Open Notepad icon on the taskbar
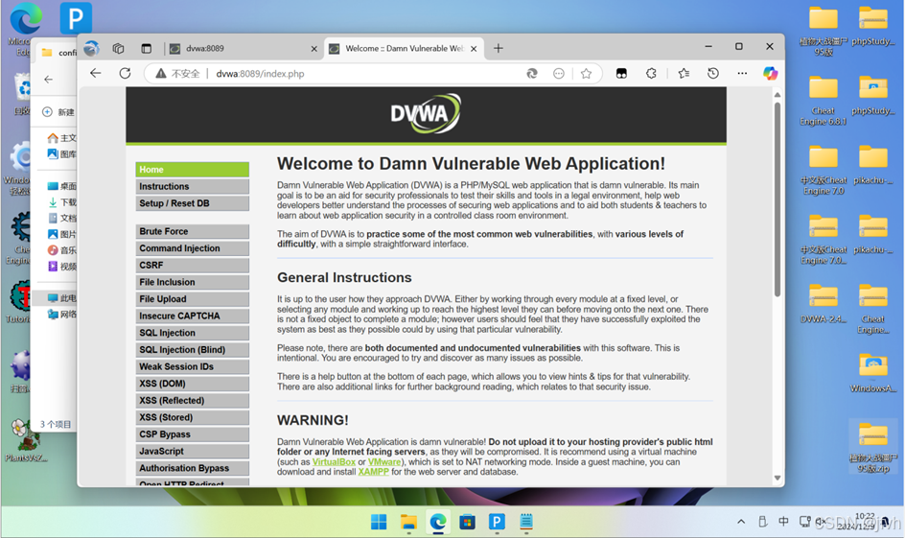The height and width of the screenshot is (538, 905). tap(526, 523)
